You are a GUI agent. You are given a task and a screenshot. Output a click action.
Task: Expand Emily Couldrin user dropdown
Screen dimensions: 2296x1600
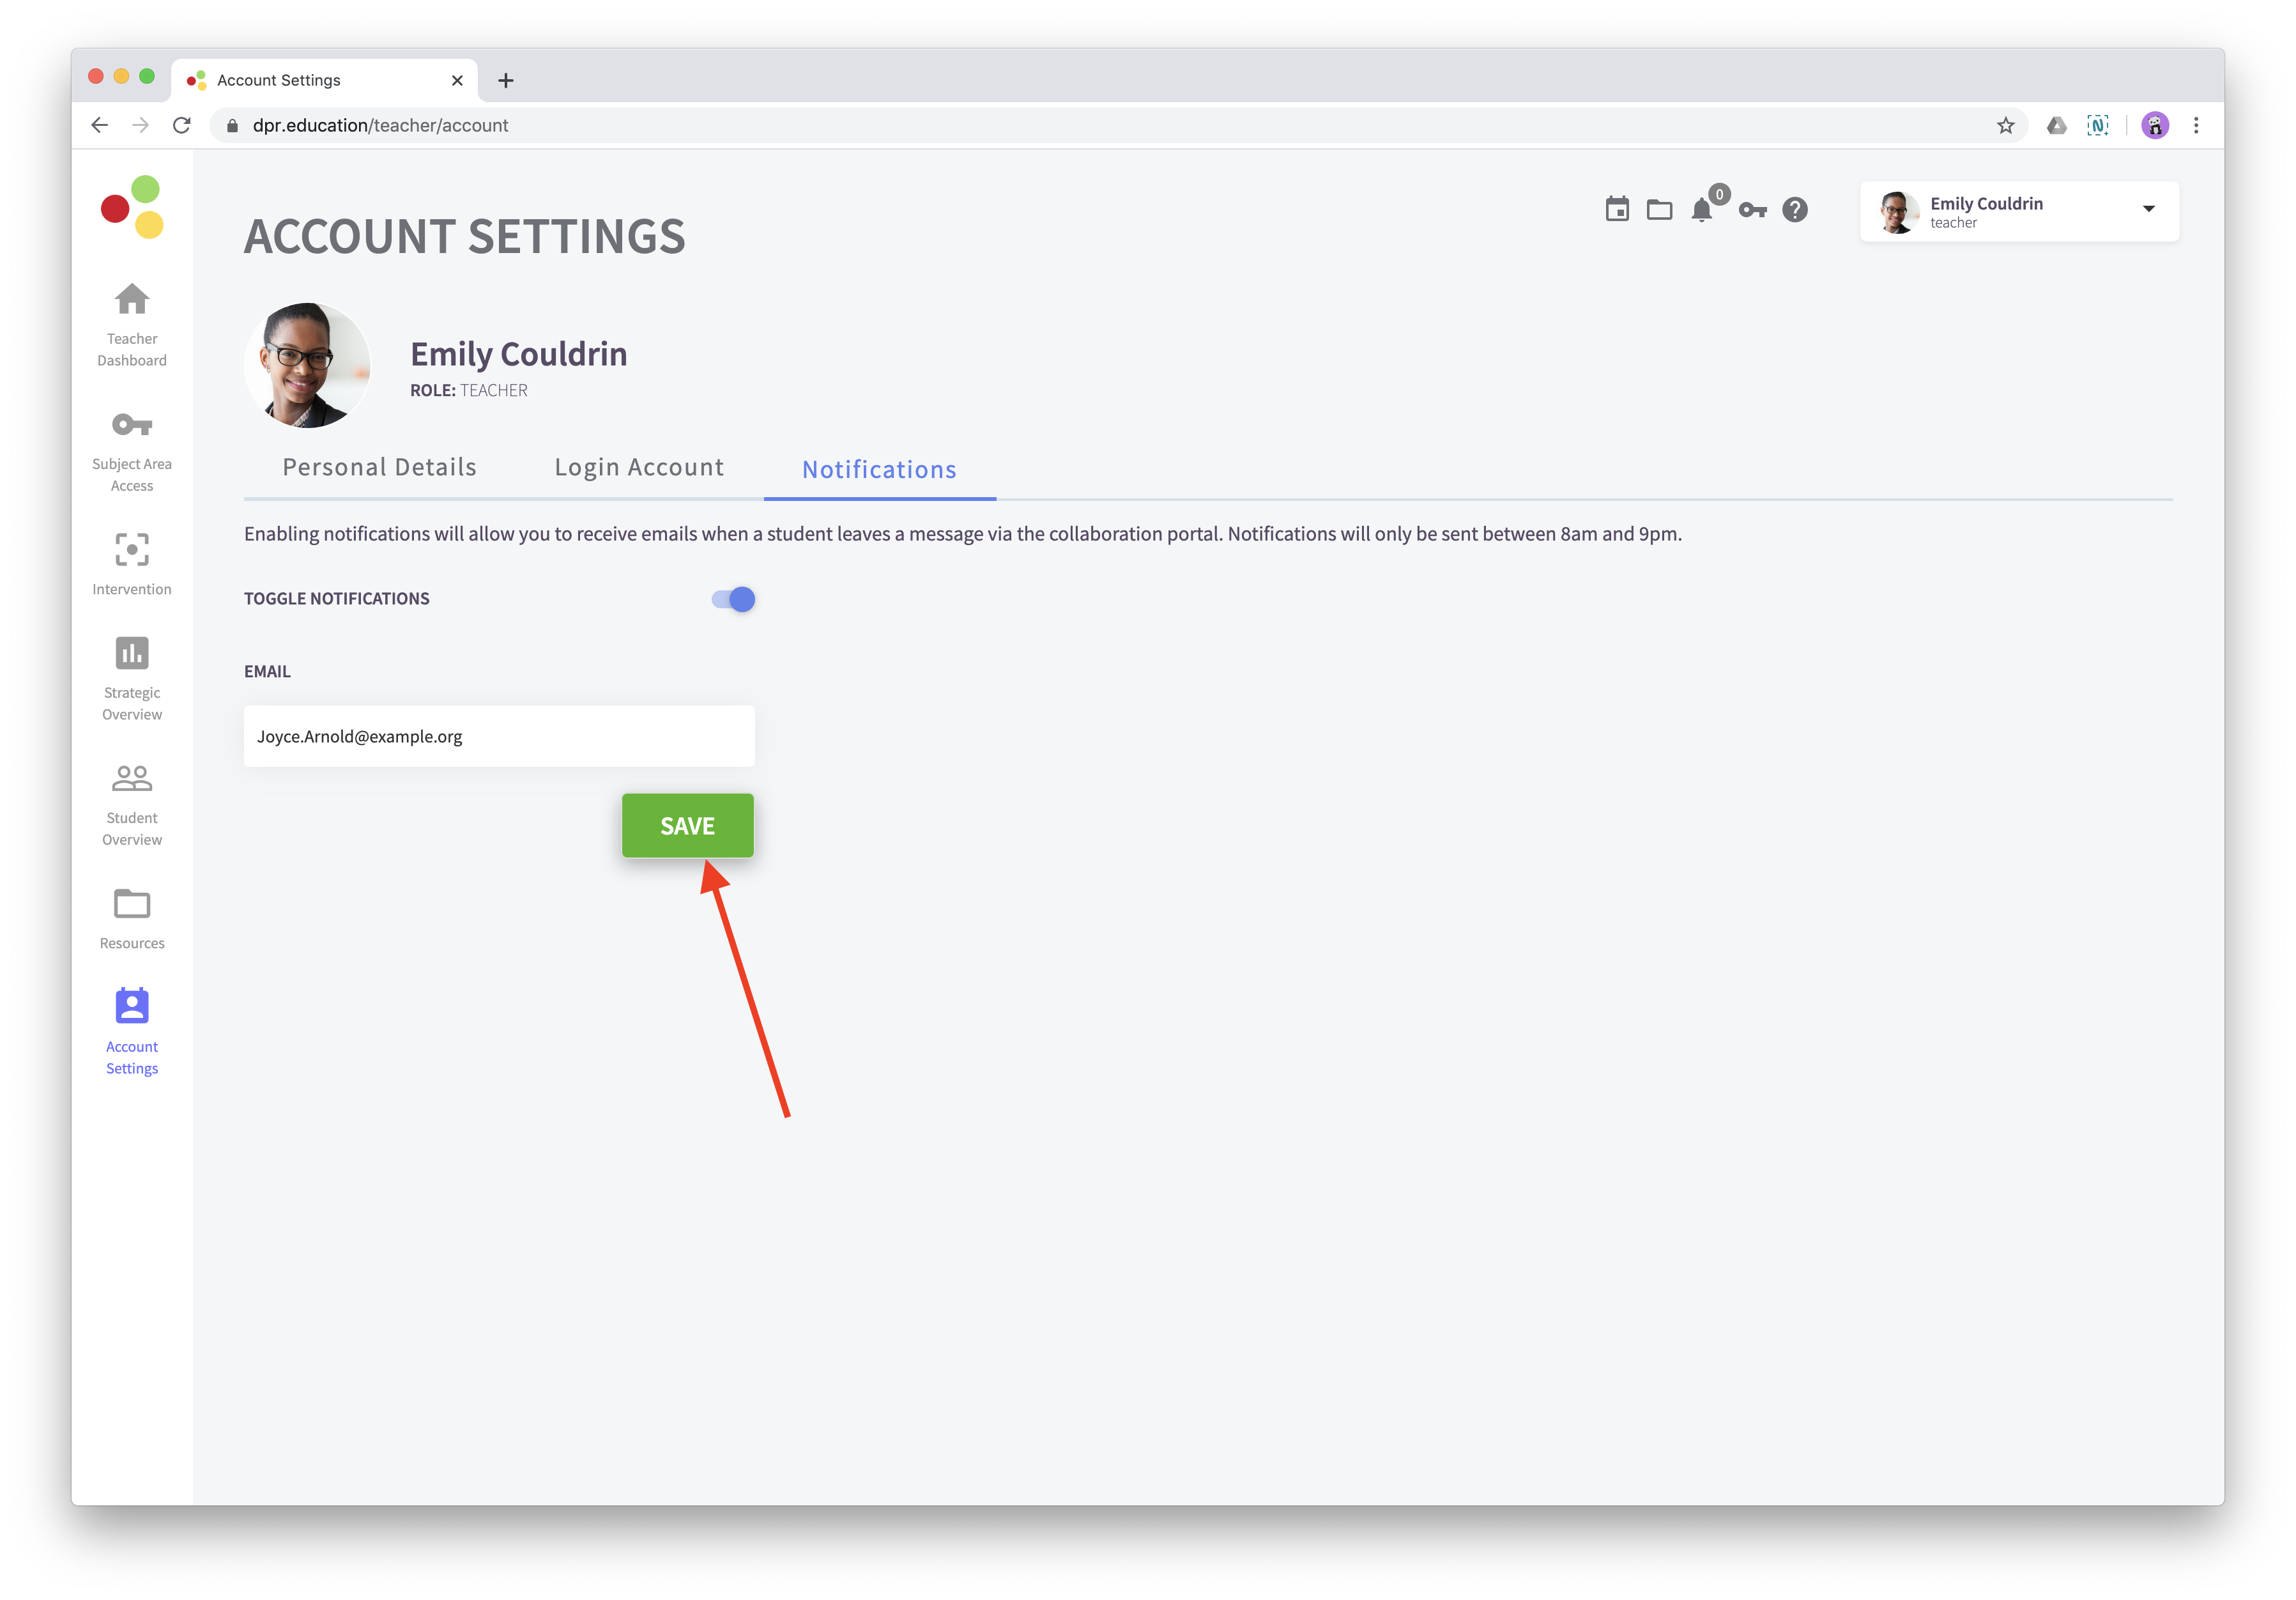point(2148,210)
